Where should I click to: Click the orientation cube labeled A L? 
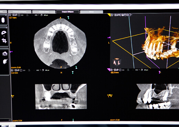point(117,62)
